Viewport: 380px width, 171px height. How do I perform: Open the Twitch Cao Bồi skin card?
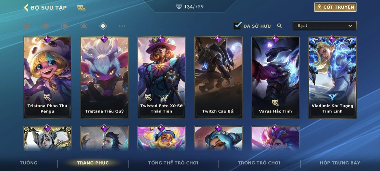tap(218, 77)
